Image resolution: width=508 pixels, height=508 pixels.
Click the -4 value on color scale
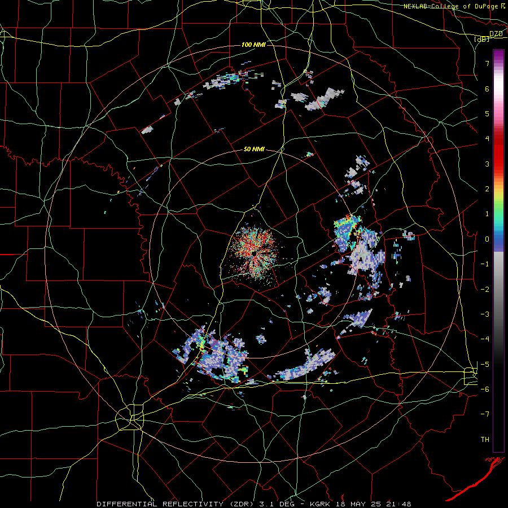(485, 339)
